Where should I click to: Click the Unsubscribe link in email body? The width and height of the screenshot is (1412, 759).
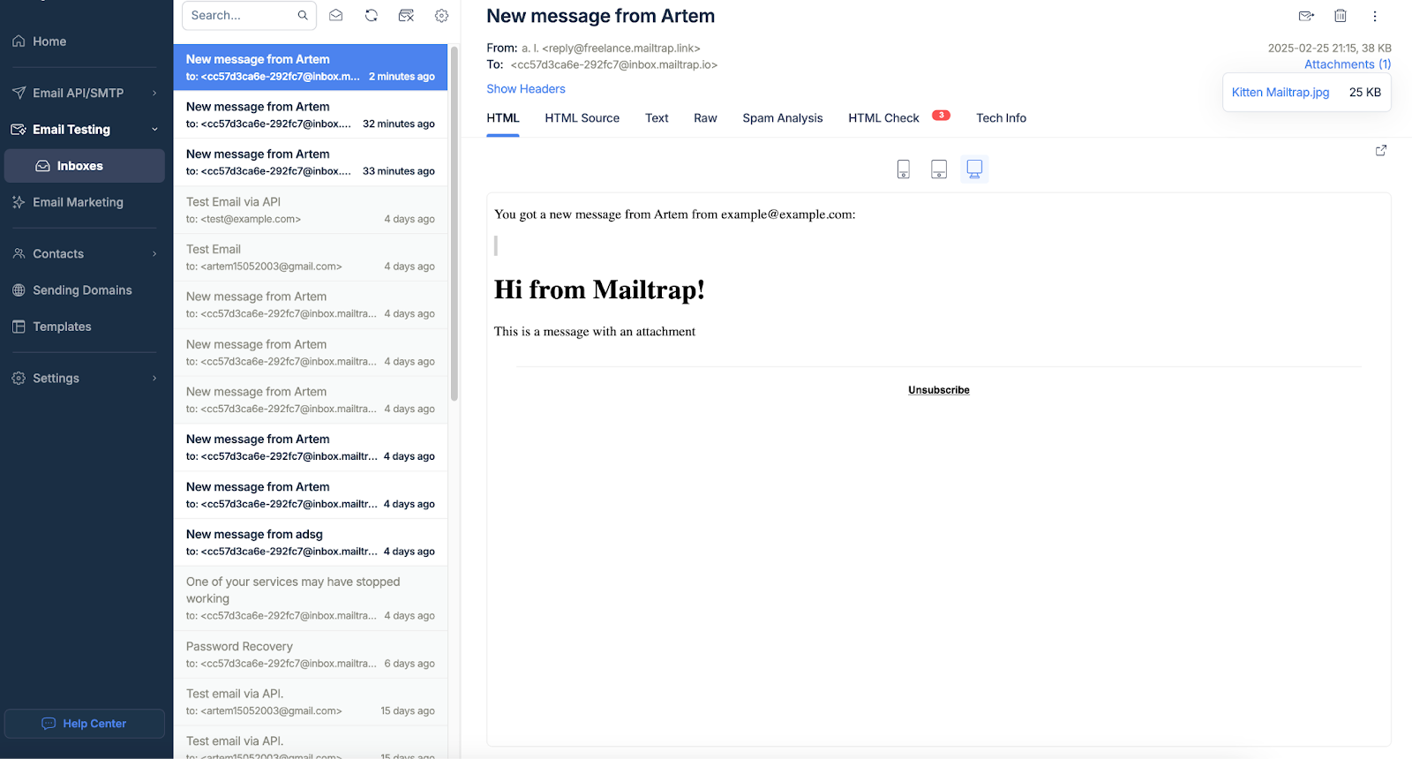[938, 390]
